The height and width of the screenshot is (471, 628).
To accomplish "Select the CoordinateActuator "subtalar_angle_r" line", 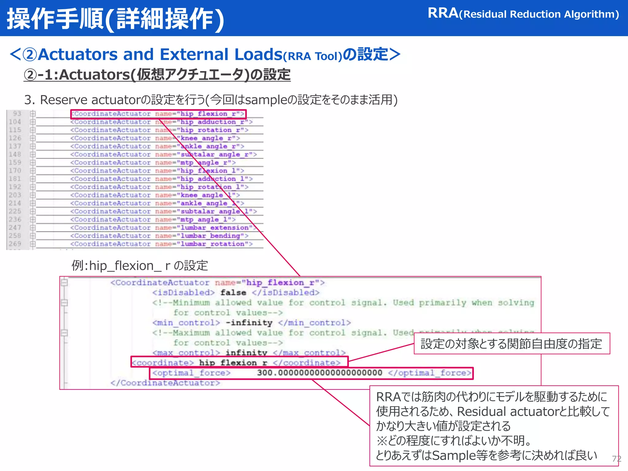I will [164, 155].
